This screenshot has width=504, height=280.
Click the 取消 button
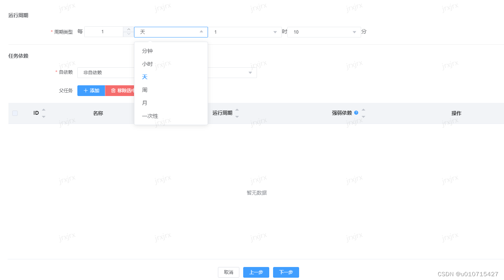tap(229, 272)
